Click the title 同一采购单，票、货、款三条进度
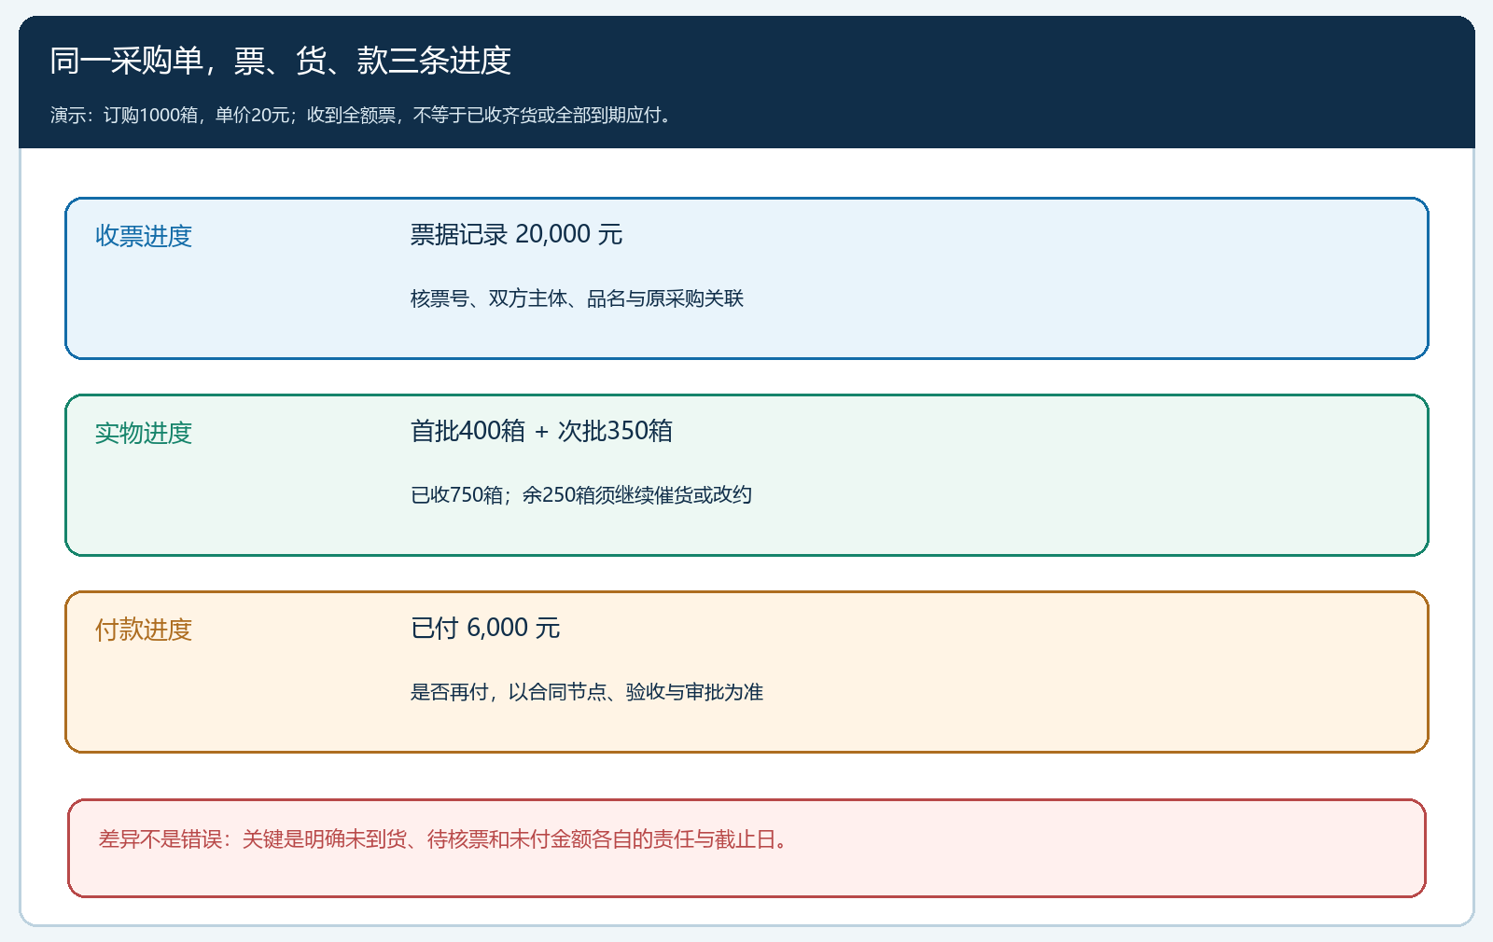This screenshot has width=1493, height=942. (x=280, y=61)
